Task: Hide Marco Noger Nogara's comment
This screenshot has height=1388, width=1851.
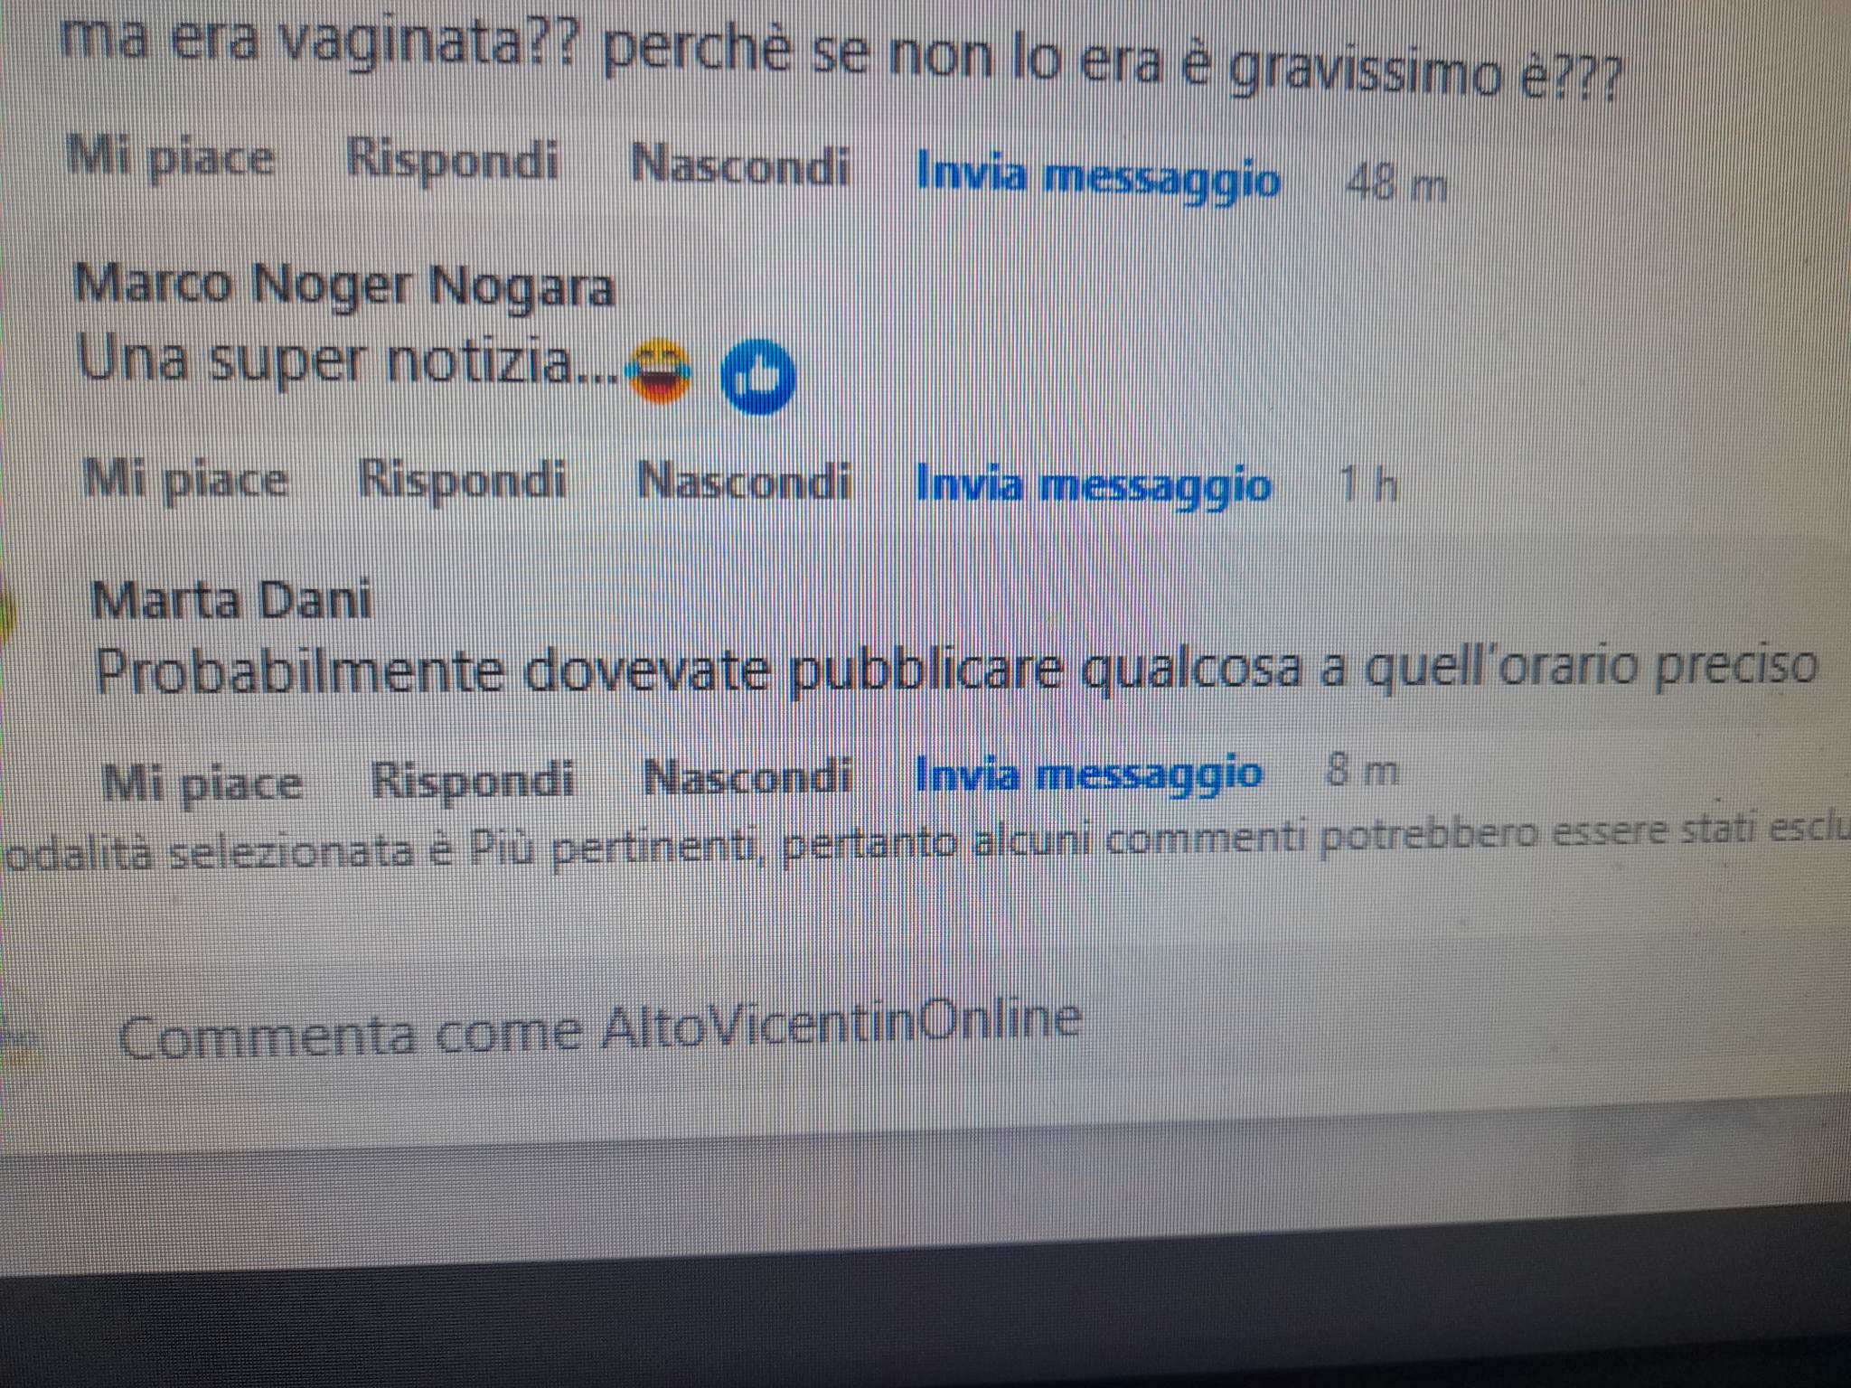Action: [x=745, y=482]
